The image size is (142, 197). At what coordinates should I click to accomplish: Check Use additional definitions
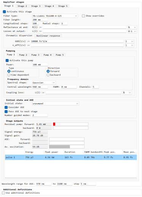click(x=3, y=193)
